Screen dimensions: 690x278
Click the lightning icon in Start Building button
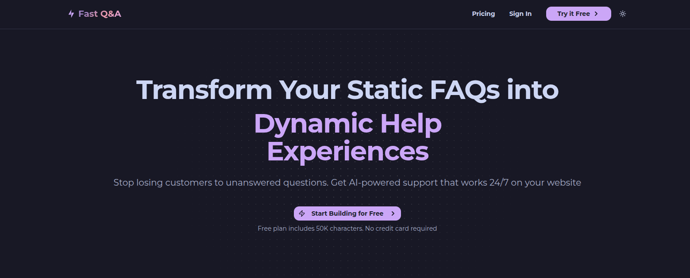302,213
